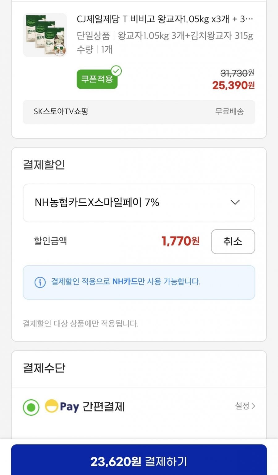Cancel the payment discount with 취소
This screenshot has height=475, width=278.
click(x=233, y=242)
